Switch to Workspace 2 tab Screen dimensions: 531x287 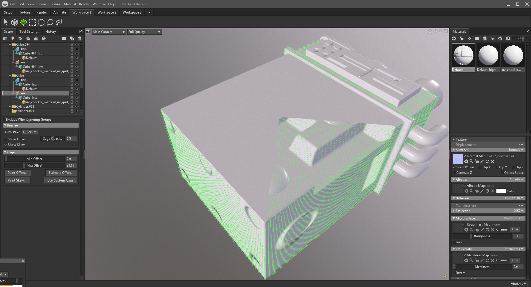(x=107, y=12)
